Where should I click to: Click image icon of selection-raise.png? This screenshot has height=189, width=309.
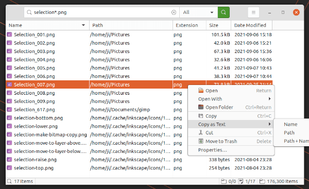point(9,160)
